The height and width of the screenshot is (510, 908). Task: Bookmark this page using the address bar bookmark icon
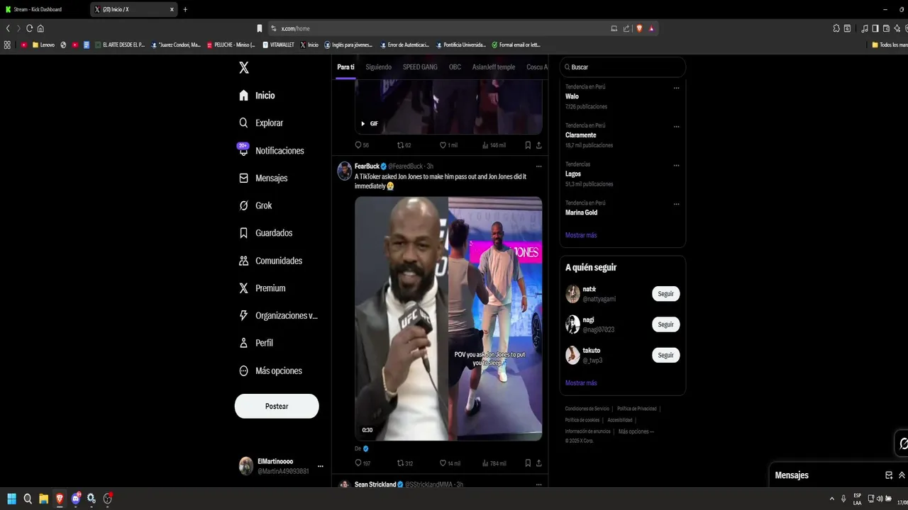pyautogui.click(x=260, y=28)
